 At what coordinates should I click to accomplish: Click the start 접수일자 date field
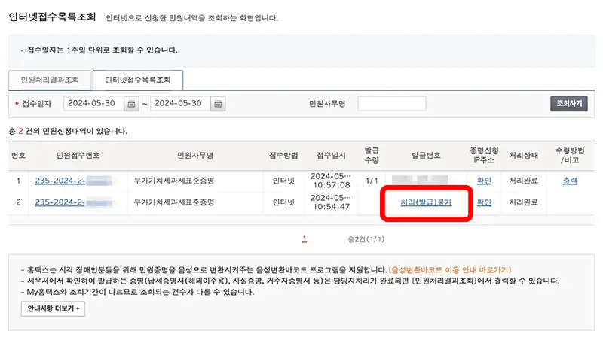click(x=93, y=104)
